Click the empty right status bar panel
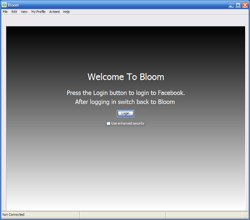250x220 pixels. click(x=205, y=215)
